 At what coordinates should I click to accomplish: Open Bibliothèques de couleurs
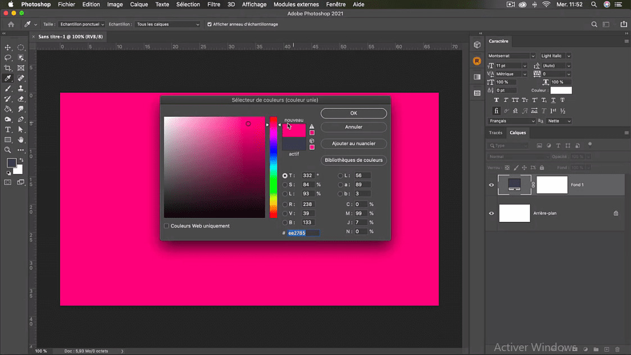tap(354, 160)
